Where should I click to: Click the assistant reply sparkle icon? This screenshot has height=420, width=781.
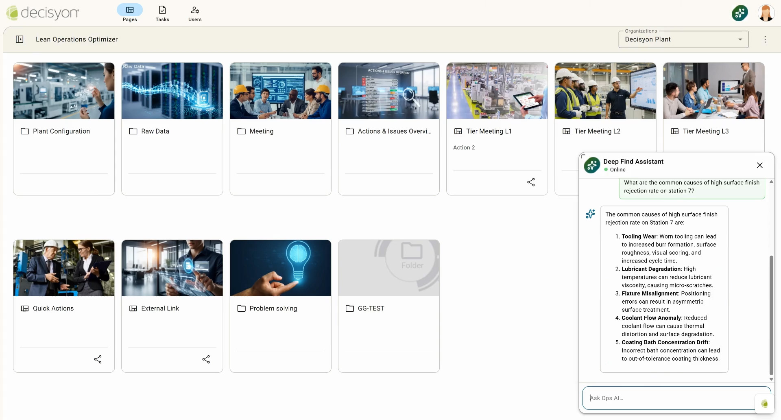[590, 214]
